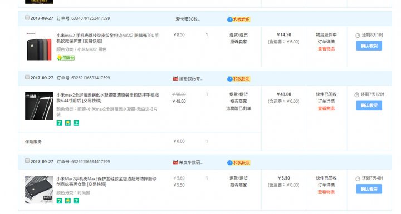
Task: Click clock icon beside 还剩7天4时
Action: [358, 178]
